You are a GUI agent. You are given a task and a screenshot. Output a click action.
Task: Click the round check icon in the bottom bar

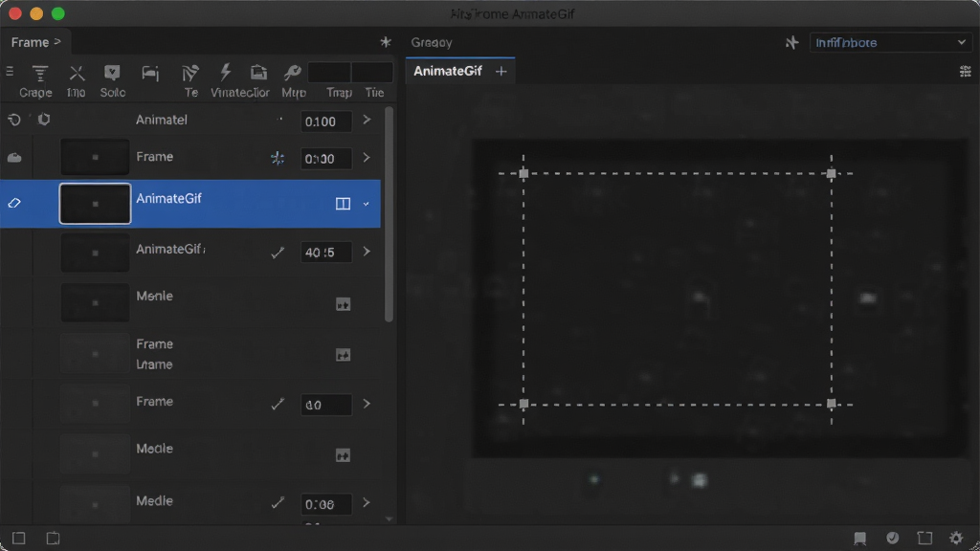[893, 538]
